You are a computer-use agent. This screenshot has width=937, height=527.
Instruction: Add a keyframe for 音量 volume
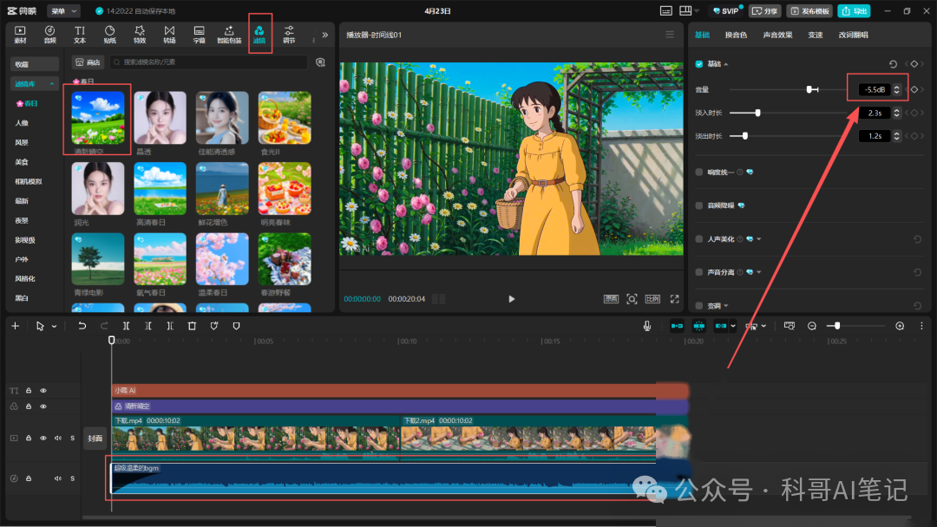pyautogui.click(x=914, y=89)
